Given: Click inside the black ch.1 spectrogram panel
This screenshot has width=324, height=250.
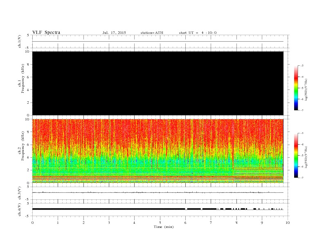Looking at the screenshot, I should (158, 83).
